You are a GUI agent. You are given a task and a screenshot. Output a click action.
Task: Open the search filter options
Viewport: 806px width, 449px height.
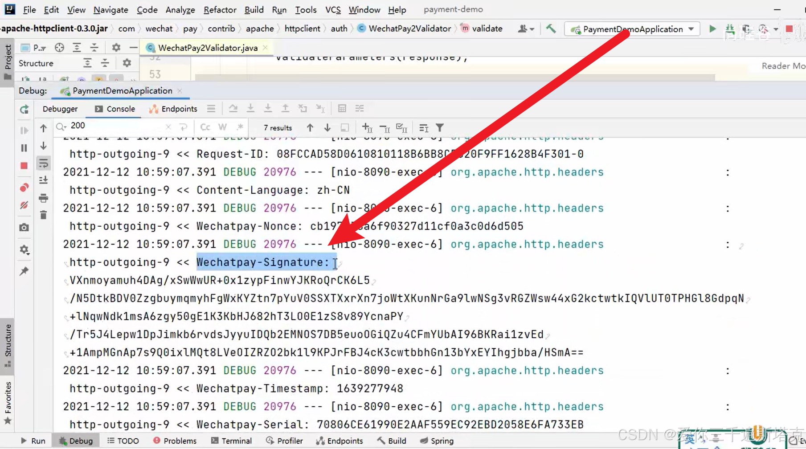(440, 128)
